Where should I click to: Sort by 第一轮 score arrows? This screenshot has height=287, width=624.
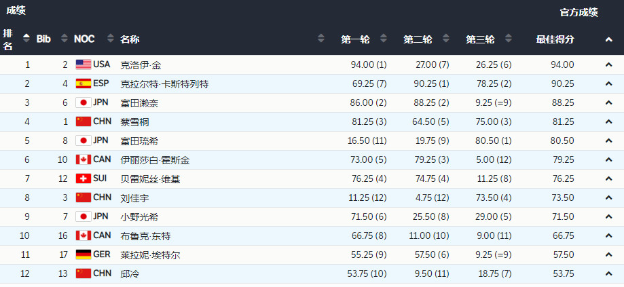pos(384,39)
